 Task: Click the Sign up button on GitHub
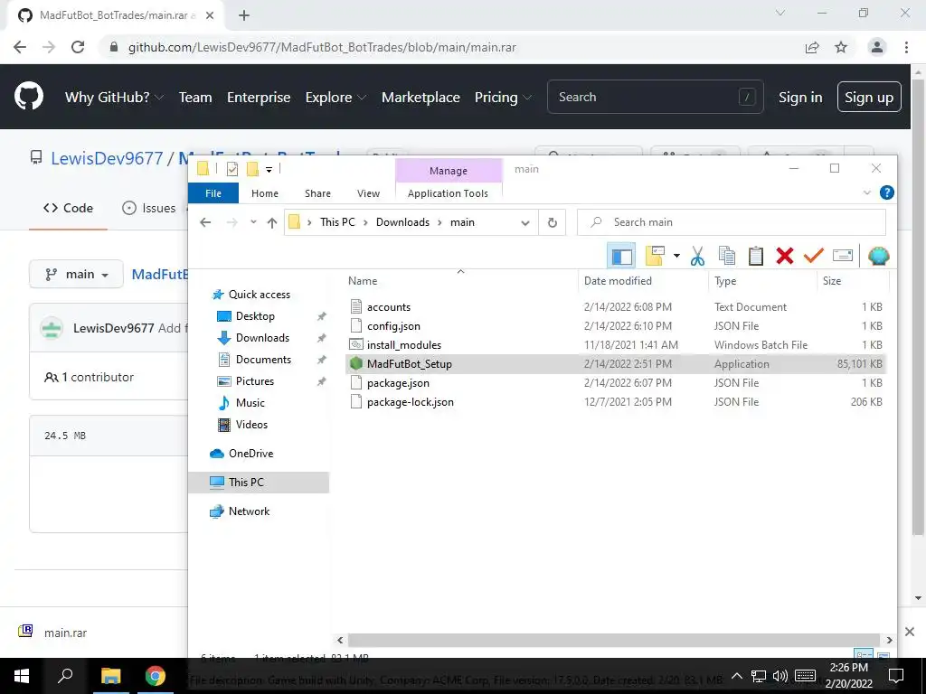click(869, 98)
